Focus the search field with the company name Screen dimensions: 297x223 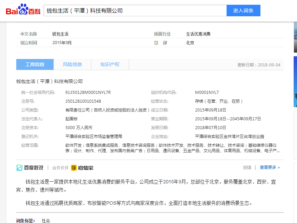[135, 11]
